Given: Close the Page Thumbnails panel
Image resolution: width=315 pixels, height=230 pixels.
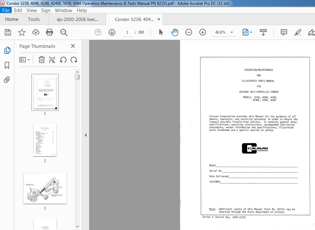Looking at the screenshot, I should point(73,46).
